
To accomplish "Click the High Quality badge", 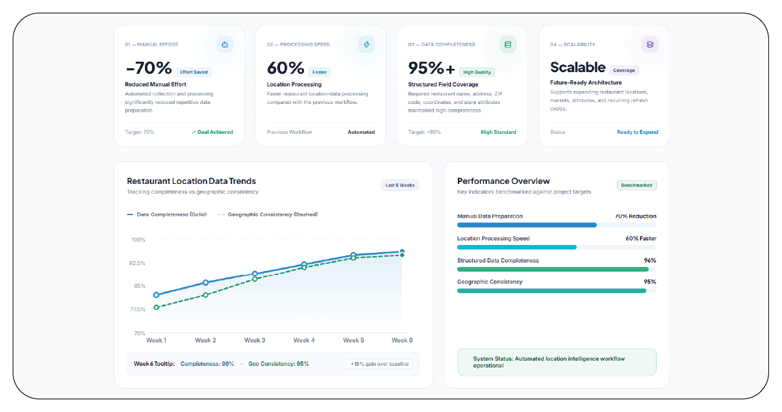I will (x=477, y=72).
